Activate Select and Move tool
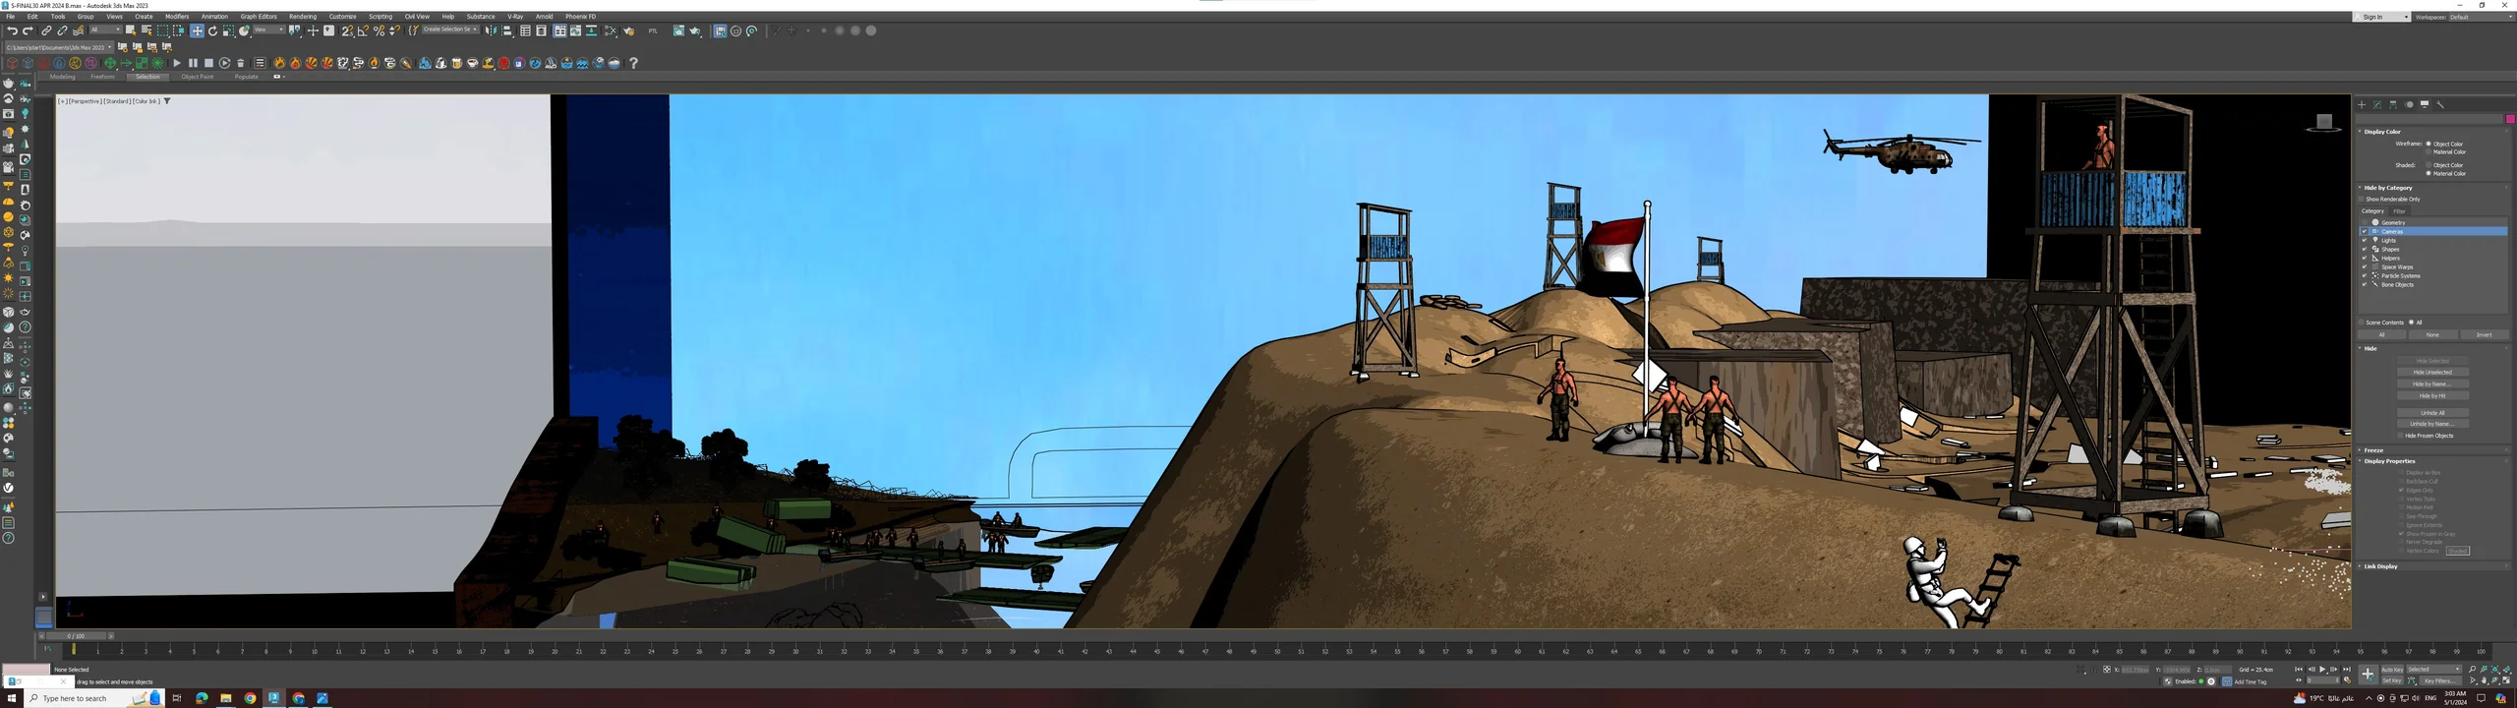 197,30
